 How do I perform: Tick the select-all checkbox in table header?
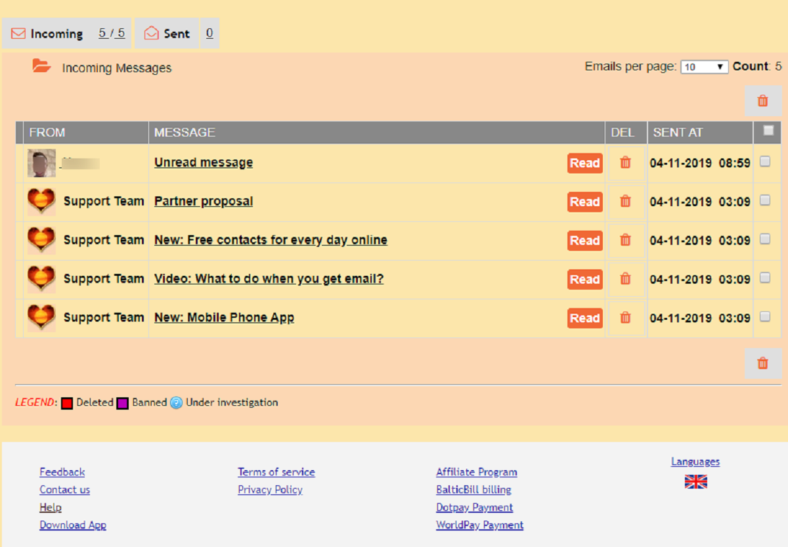[x=768, y=131]
